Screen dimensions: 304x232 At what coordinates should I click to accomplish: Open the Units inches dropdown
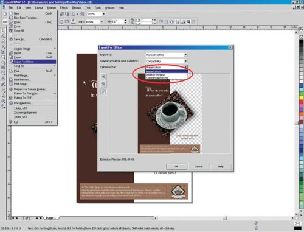(102, 22)
